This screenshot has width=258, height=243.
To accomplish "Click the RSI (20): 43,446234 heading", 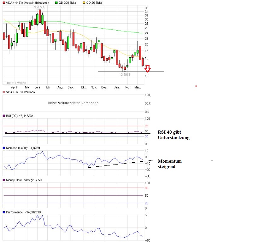I will tap(20, 116).
